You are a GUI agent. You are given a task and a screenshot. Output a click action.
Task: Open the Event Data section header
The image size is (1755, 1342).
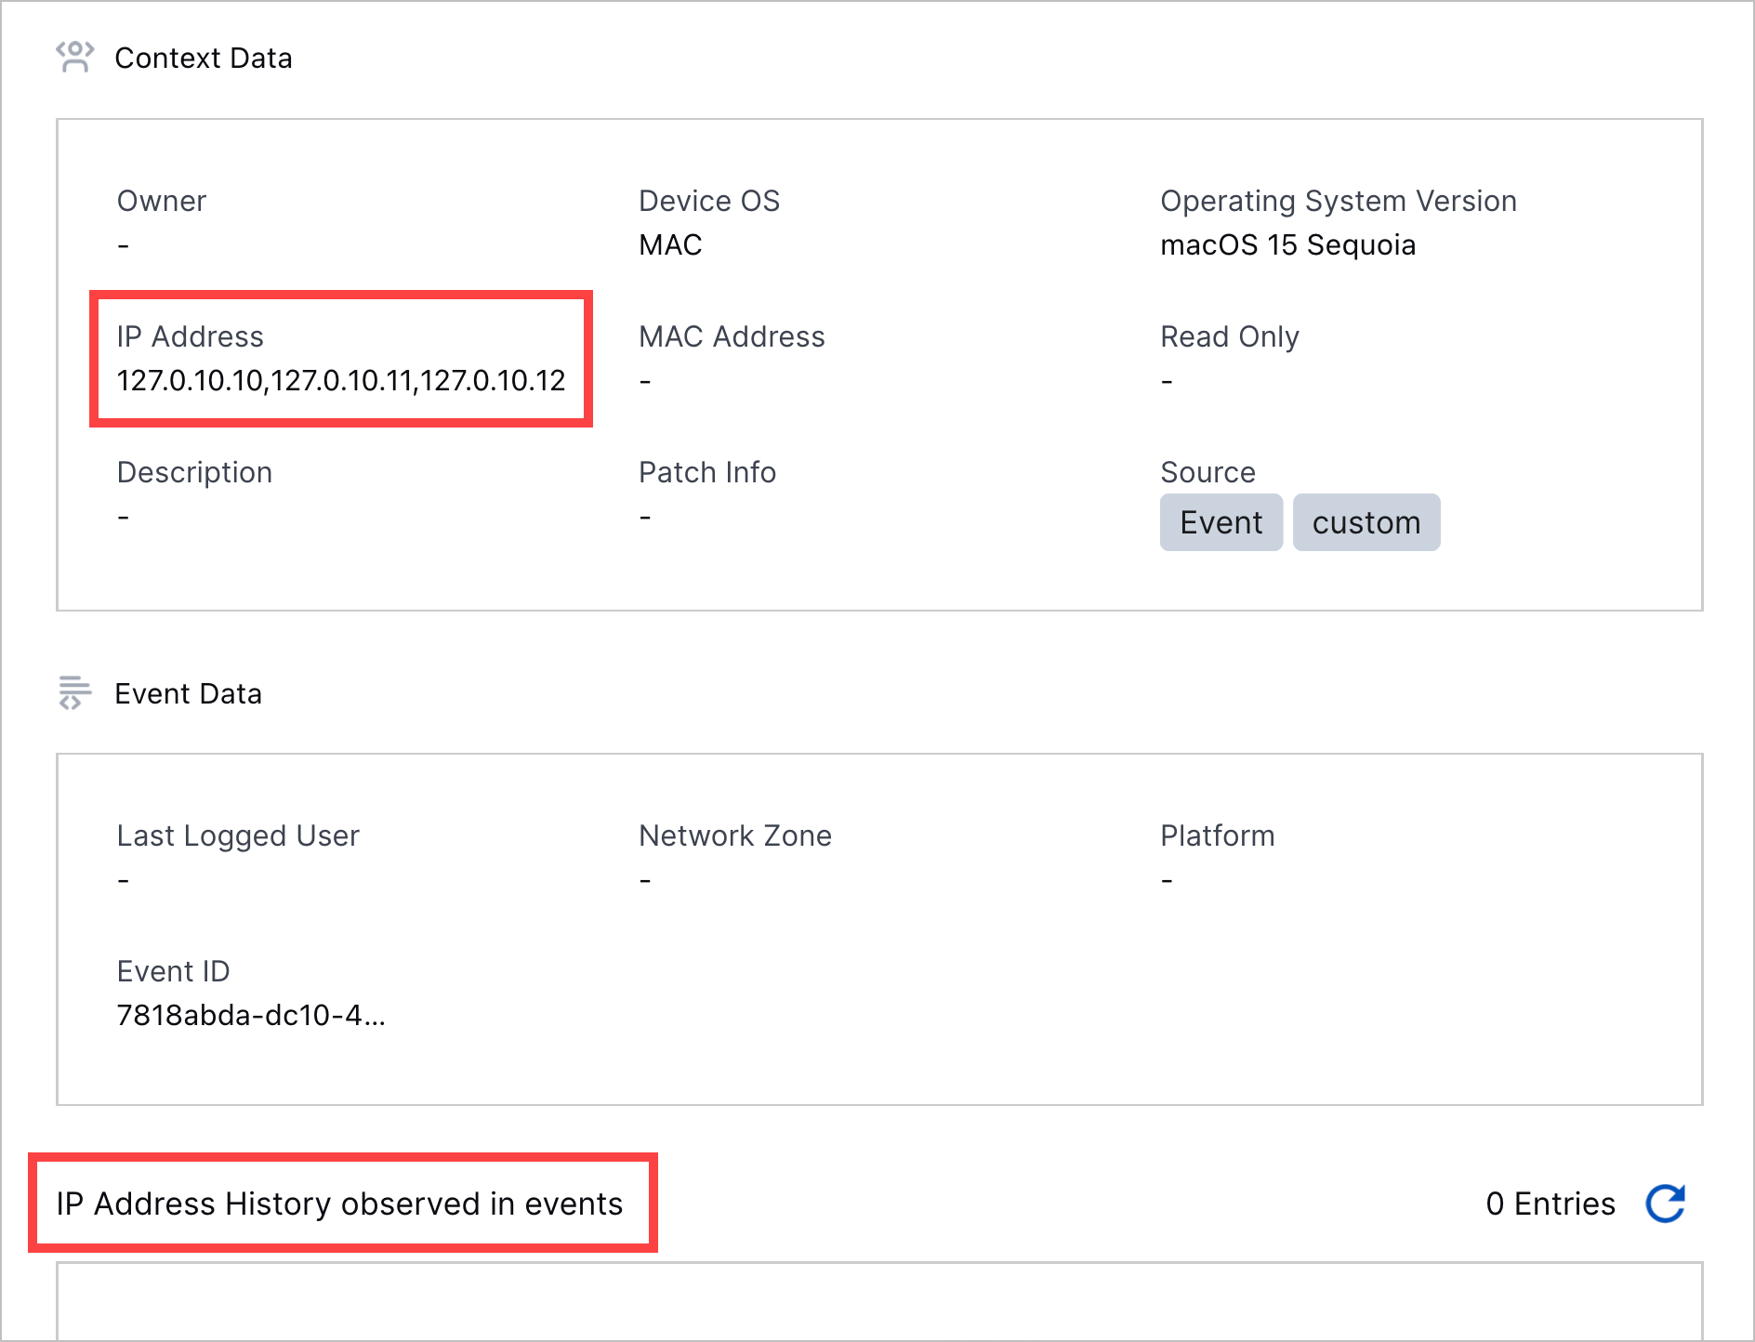tap(188, 692)
